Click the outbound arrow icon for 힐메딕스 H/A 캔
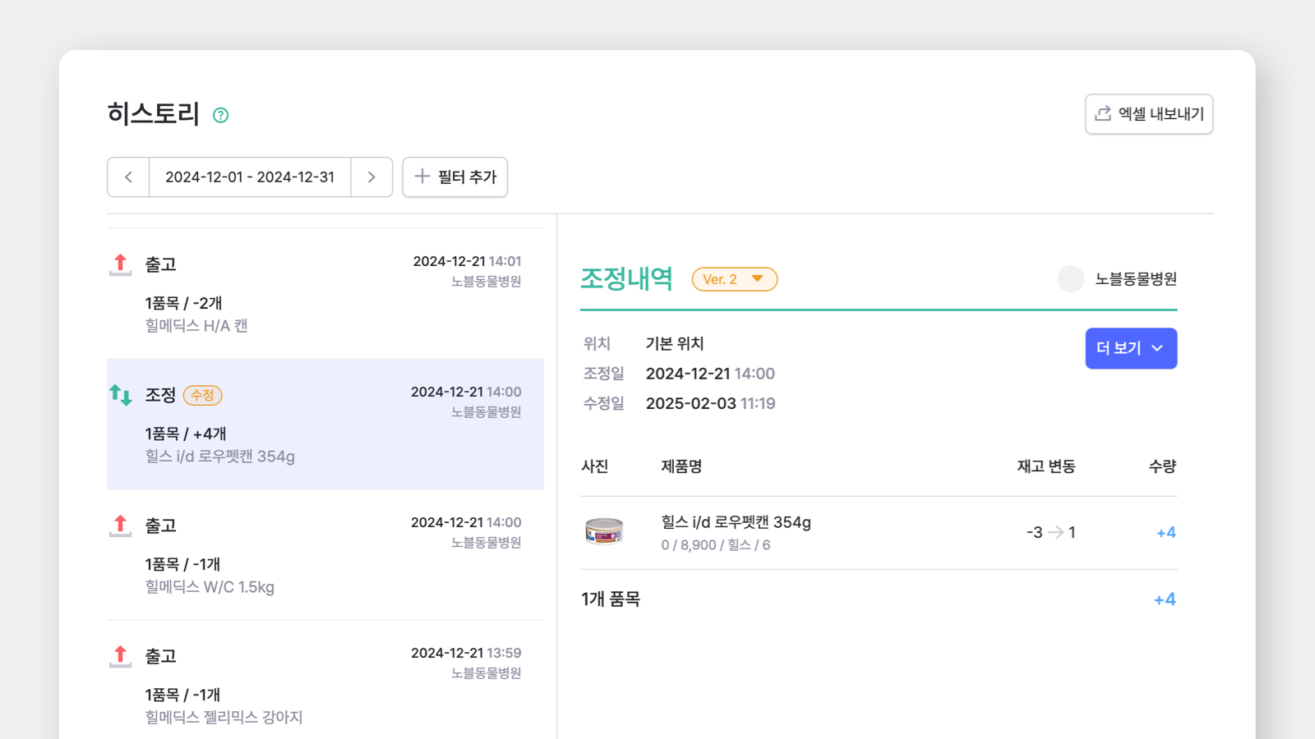 [121, 264]
